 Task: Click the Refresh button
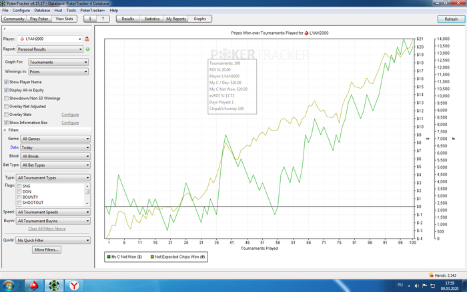click(451, 19)
